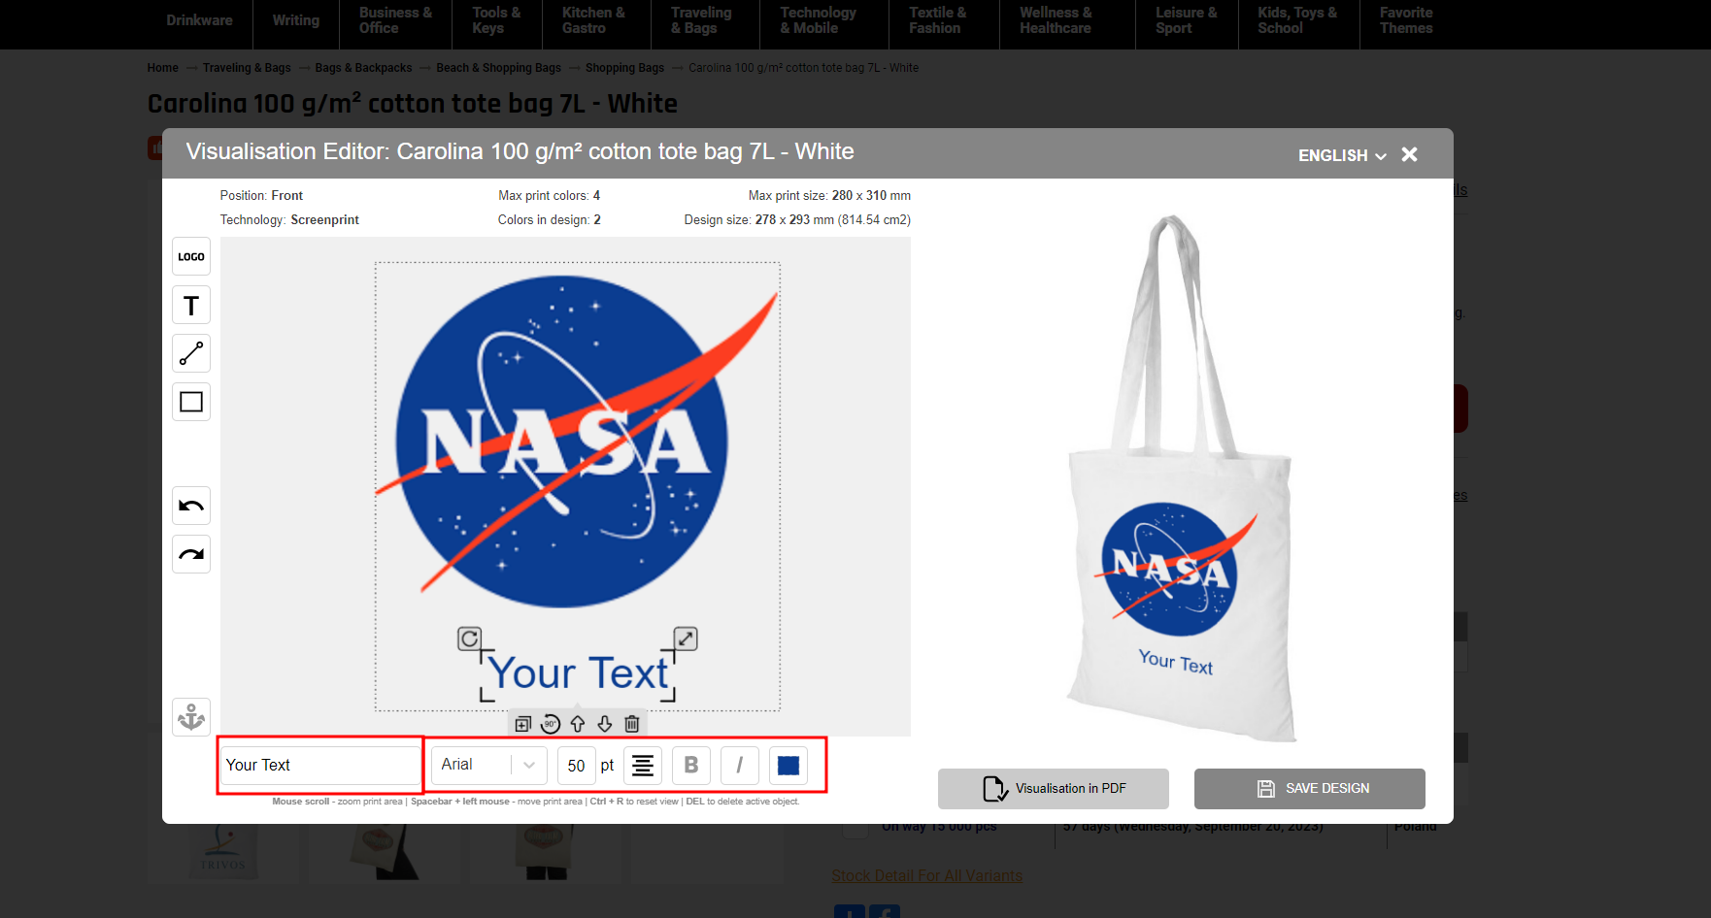Send selected object backward with down arrow
Screen dimensions: 1711x918
click(x=605, y=724)
